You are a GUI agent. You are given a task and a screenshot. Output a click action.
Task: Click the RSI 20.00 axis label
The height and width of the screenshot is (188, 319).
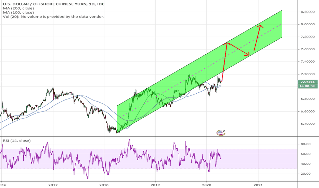click(306, 174)
